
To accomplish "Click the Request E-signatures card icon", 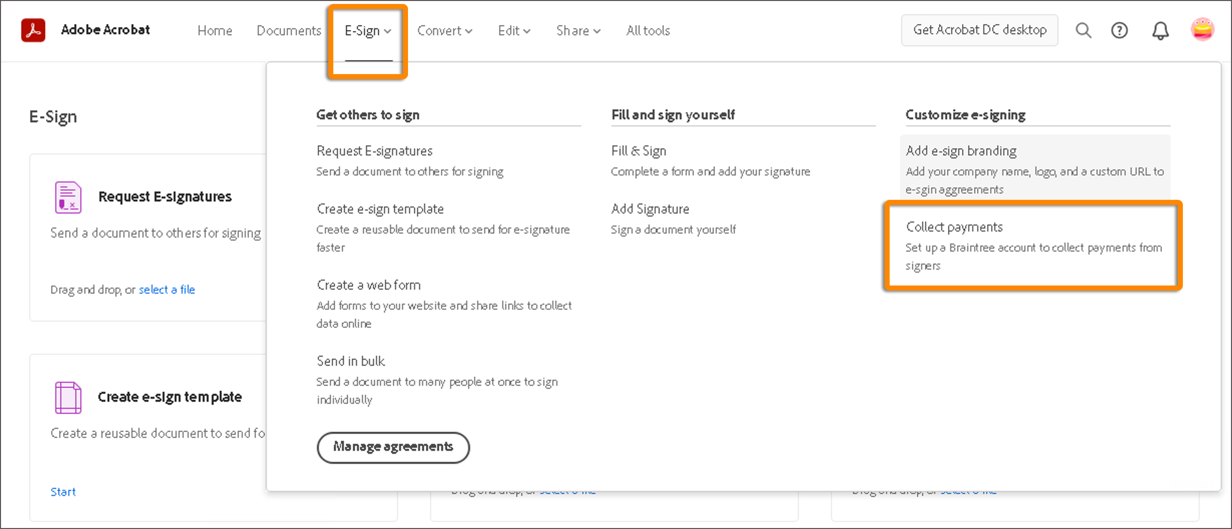I will tap(68, 197).
